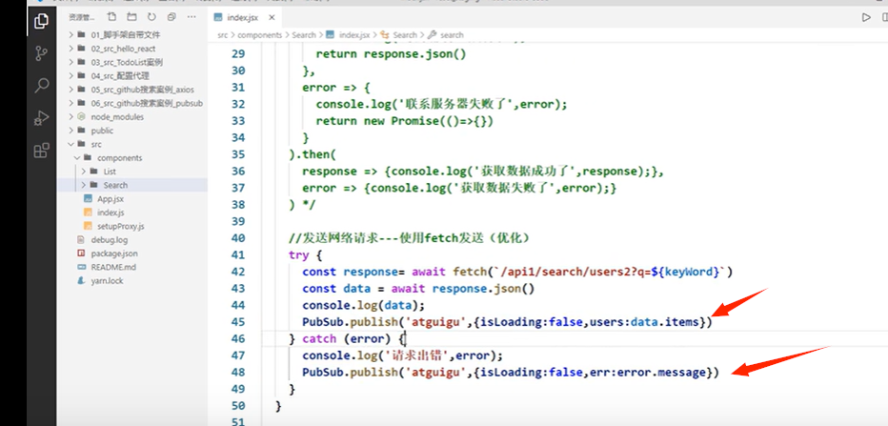Open the Search view in activity bar
This screenshot has width=888, height=426.
point(41,86)
